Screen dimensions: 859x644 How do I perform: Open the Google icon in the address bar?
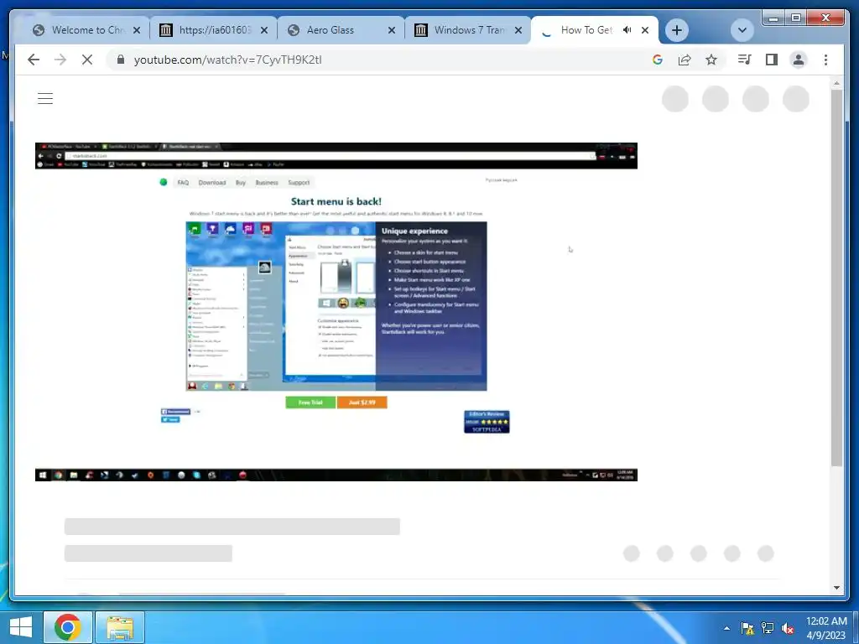[658, 60]
